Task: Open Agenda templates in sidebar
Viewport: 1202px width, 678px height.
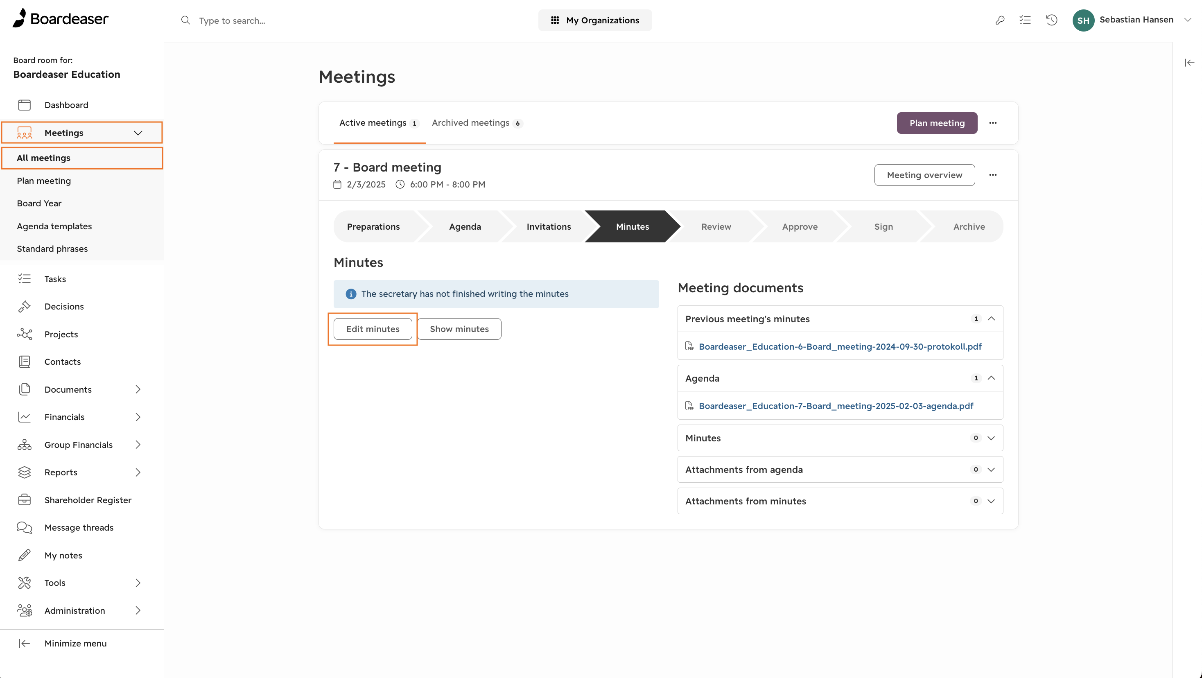Action: tap(54, 226)
